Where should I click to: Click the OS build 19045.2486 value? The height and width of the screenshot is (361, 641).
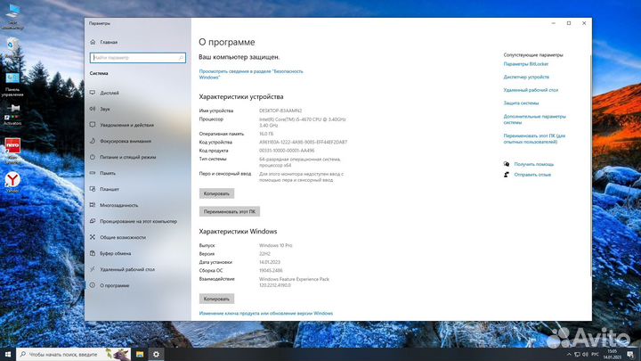[x=271, y=271]
